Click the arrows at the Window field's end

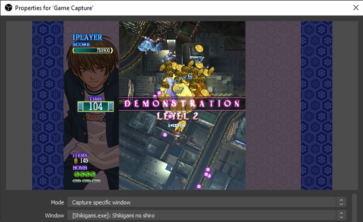341,216
